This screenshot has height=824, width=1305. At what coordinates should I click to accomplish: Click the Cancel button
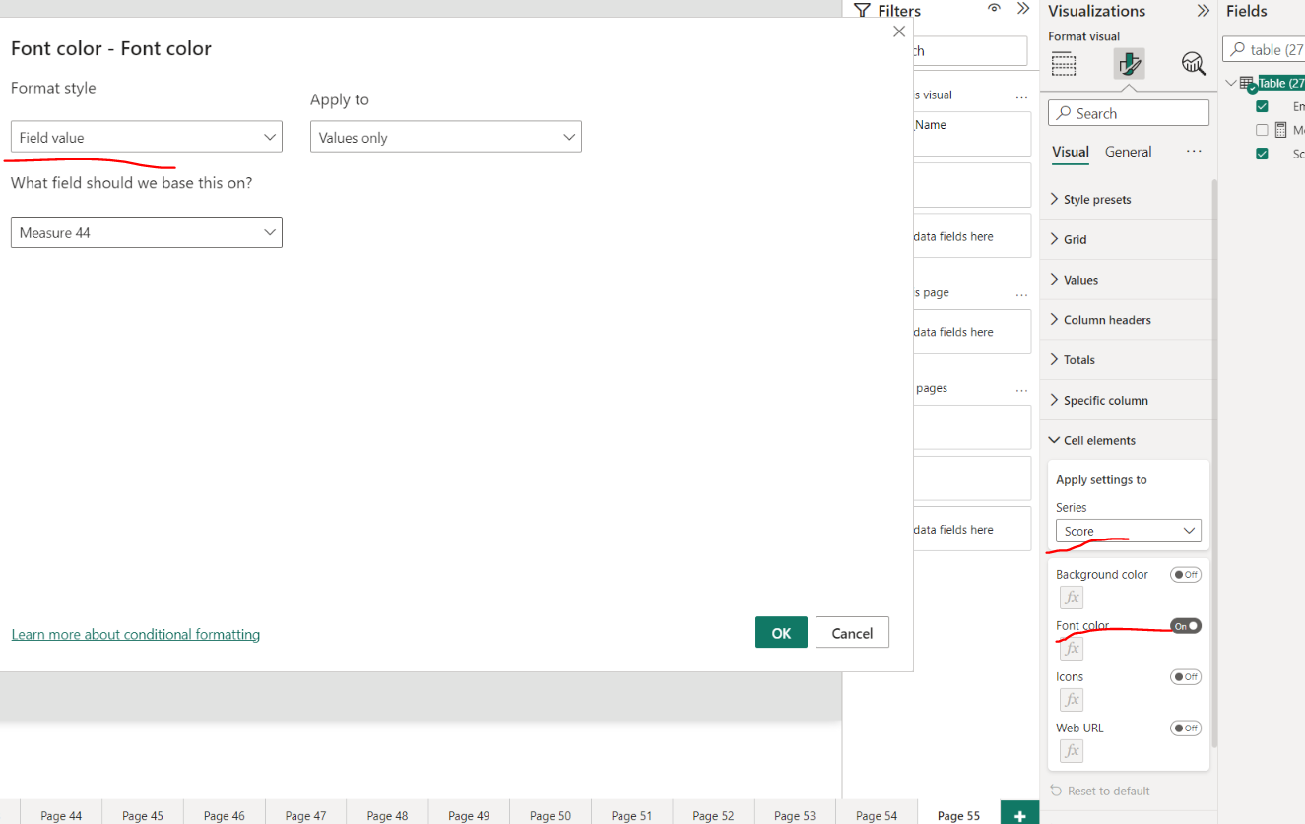pos(852,632)
